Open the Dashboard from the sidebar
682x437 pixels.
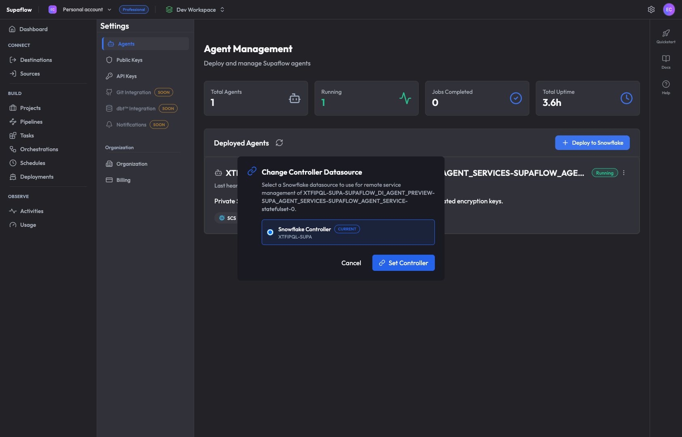34,29
